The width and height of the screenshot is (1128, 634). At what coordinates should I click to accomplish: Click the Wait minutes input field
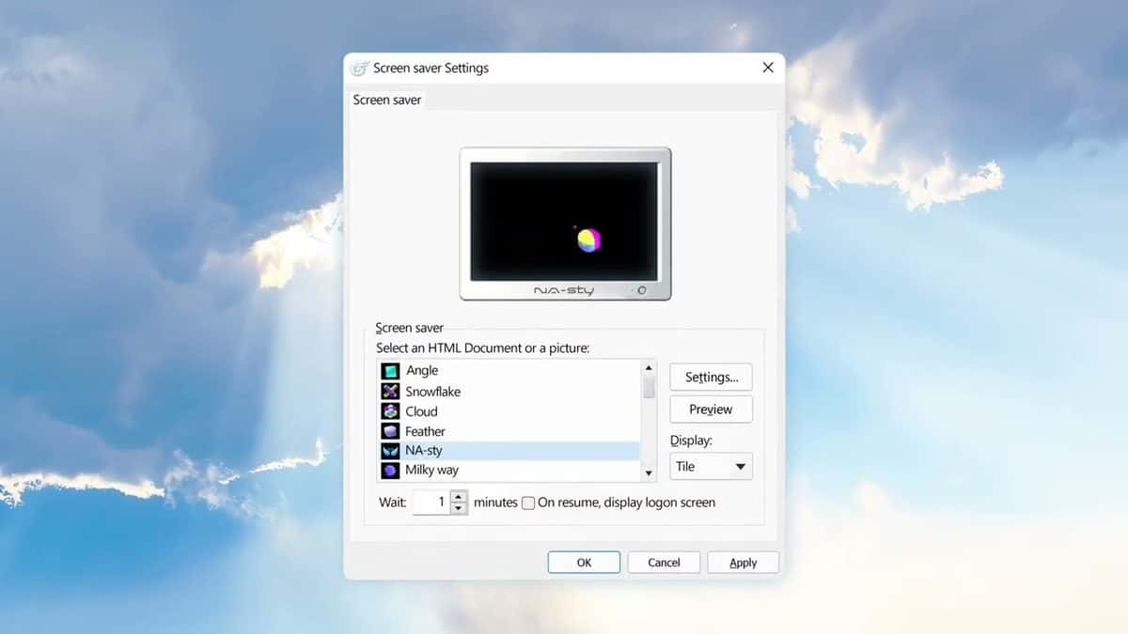(432, 503)
